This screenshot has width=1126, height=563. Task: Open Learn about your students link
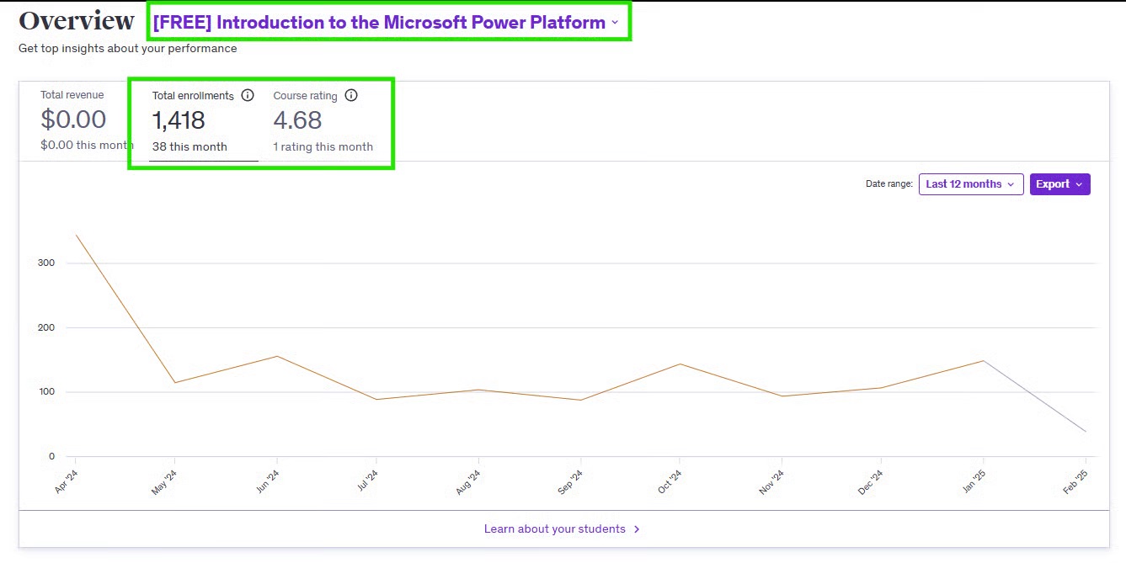[554, 529]
